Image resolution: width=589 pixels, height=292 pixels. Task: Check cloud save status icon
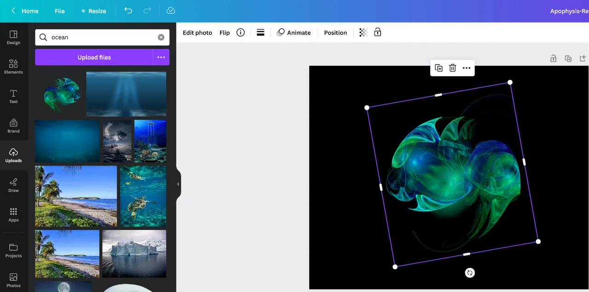[x=171, y=11]
